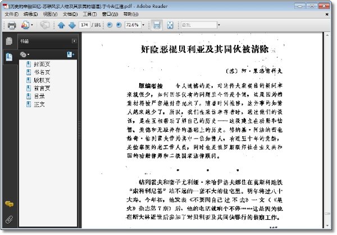
Task: Click the zoom percentage field 72.6%
Action: pos(133,25)
